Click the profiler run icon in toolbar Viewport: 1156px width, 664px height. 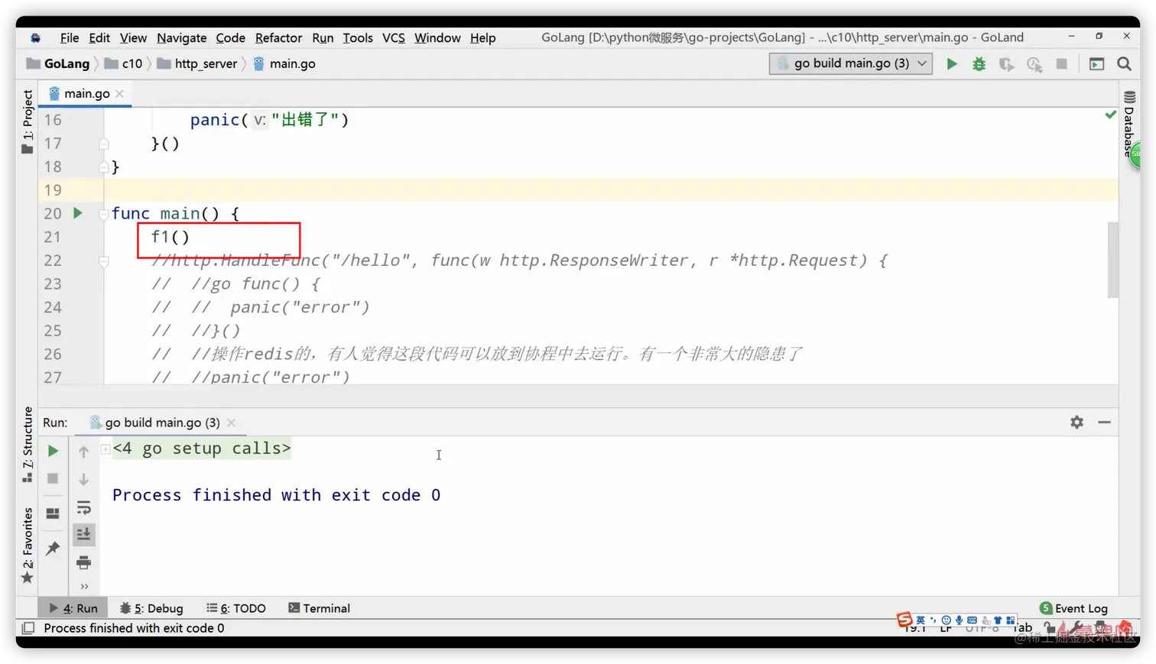click(1034, 64)
